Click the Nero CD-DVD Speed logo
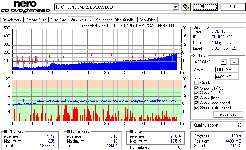Image resolution: width=246 pixels, height=150 pixels. pos(25,7)
